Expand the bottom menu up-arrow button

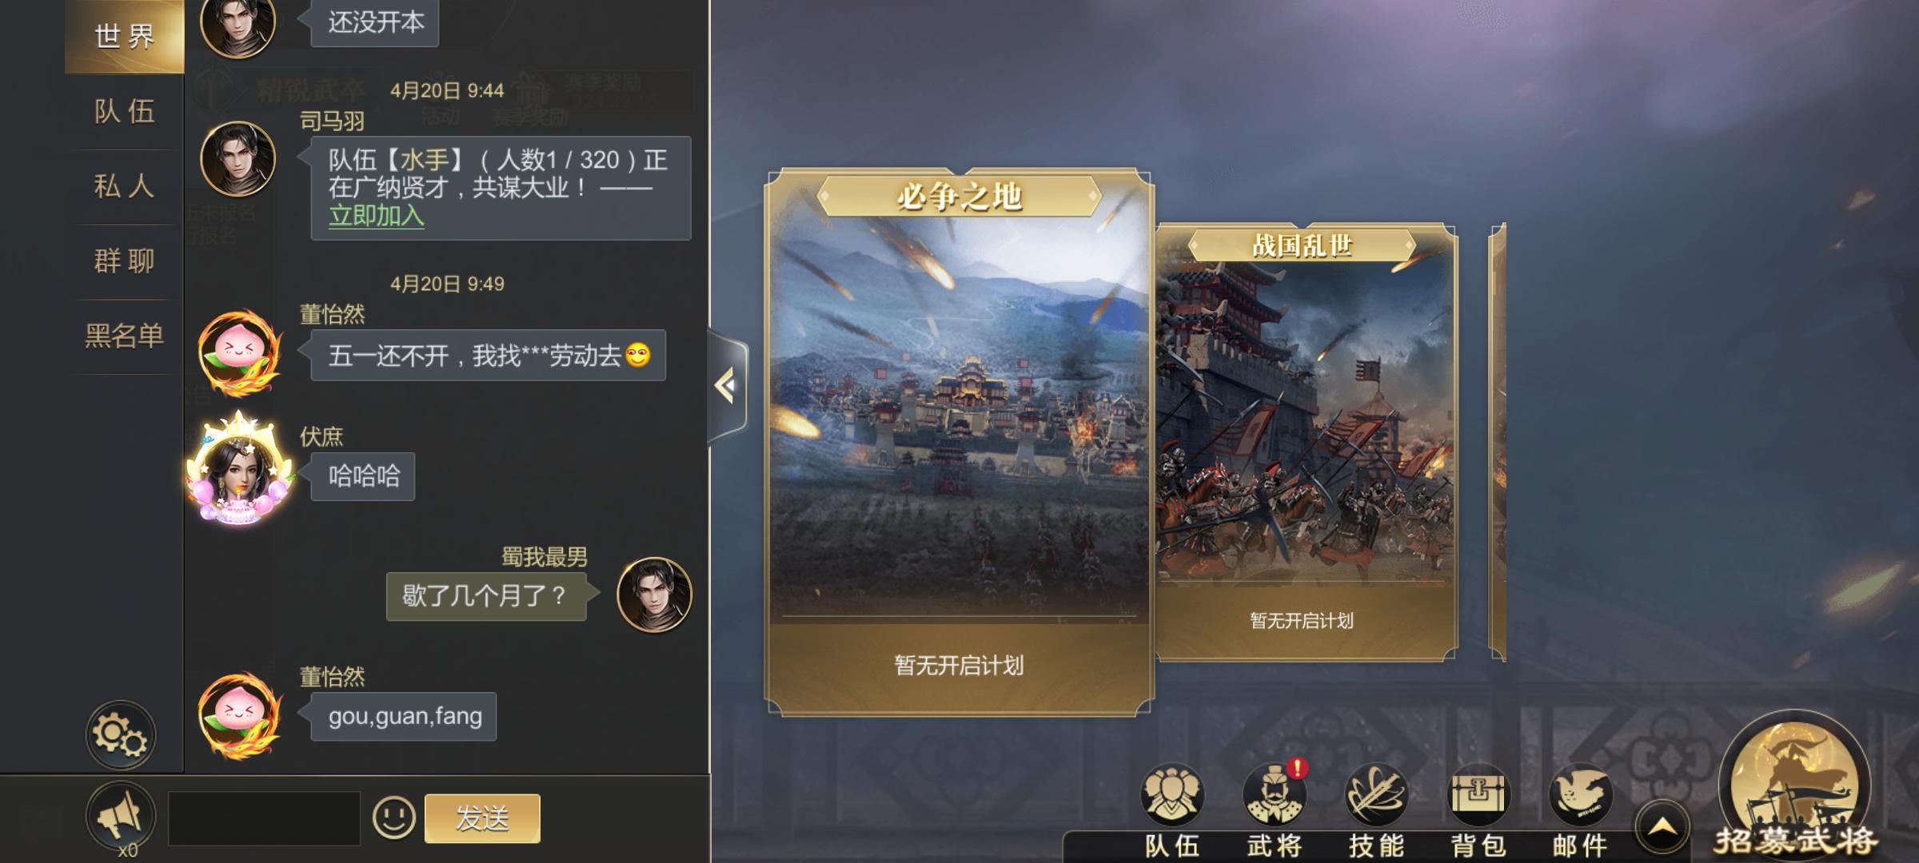[x=1662, y=827]
